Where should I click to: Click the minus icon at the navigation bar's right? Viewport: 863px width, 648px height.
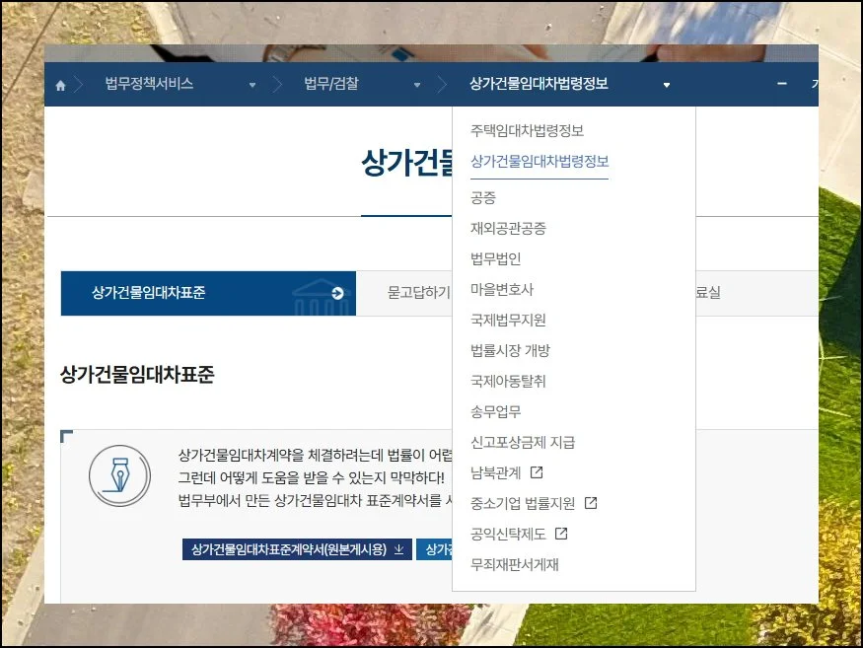click(782, 84)
